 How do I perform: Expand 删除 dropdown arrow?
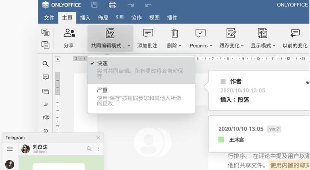point(180,45)
